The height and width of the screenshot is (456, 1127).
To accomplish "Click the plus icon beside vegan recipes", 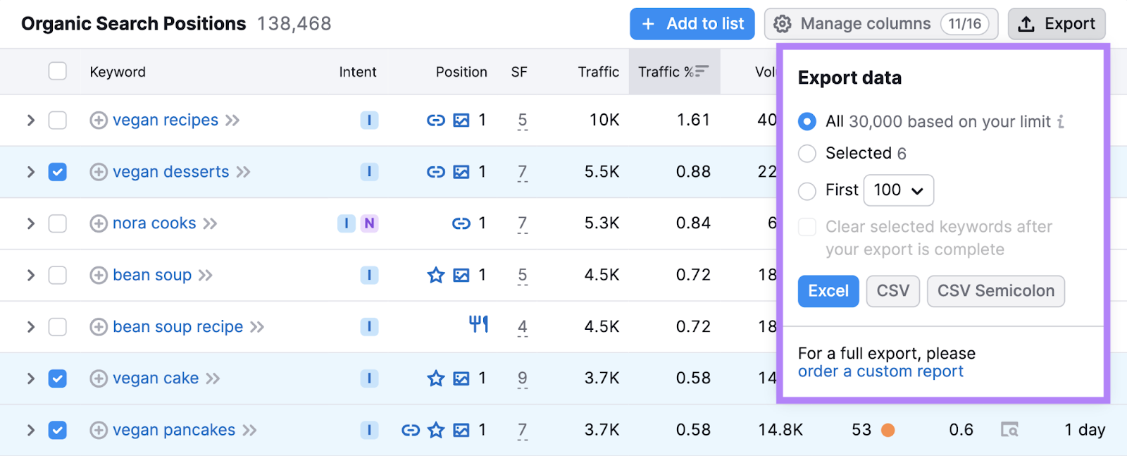I will pyautogui.click(x=99, y=121).
